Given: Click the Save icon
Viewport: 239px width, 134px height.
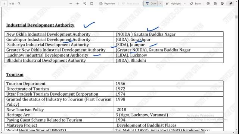Looking at the screenshot, I should tap(215, 3).
